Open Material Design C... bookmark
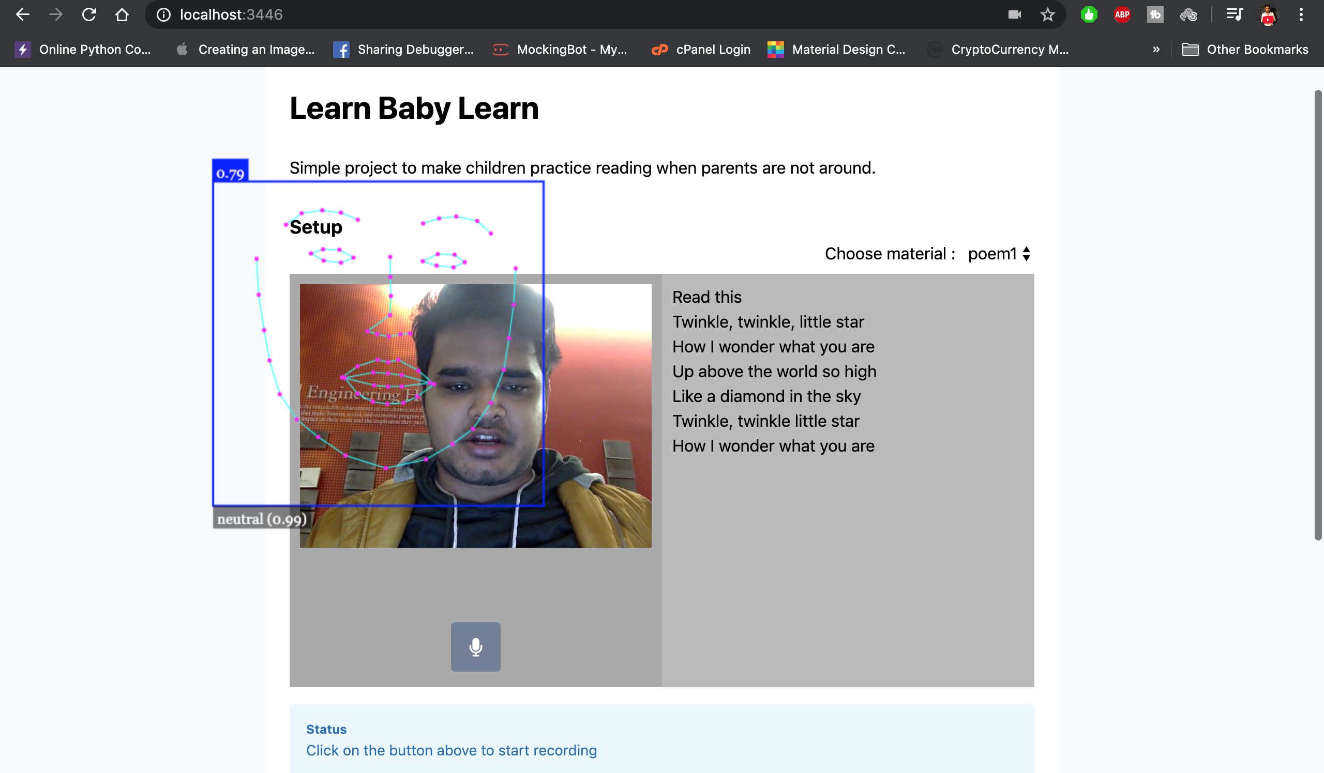1324x773 pixels. click(x=837, y=49)
